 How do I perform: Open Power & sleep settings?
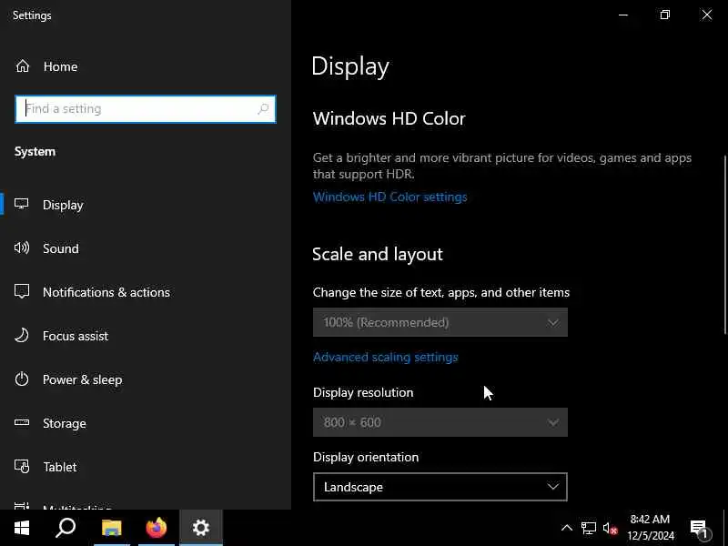point(83,379)
